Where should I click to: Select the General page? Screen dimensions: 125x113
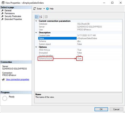8,11
